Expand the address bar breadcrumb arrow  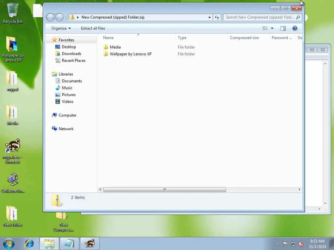(78, 17)
